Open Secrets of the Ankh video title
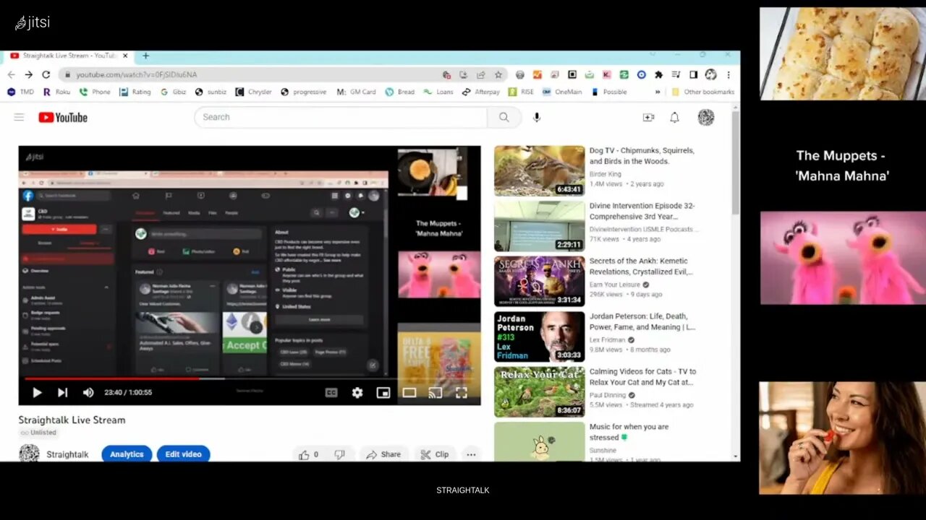 coord(642,266)
